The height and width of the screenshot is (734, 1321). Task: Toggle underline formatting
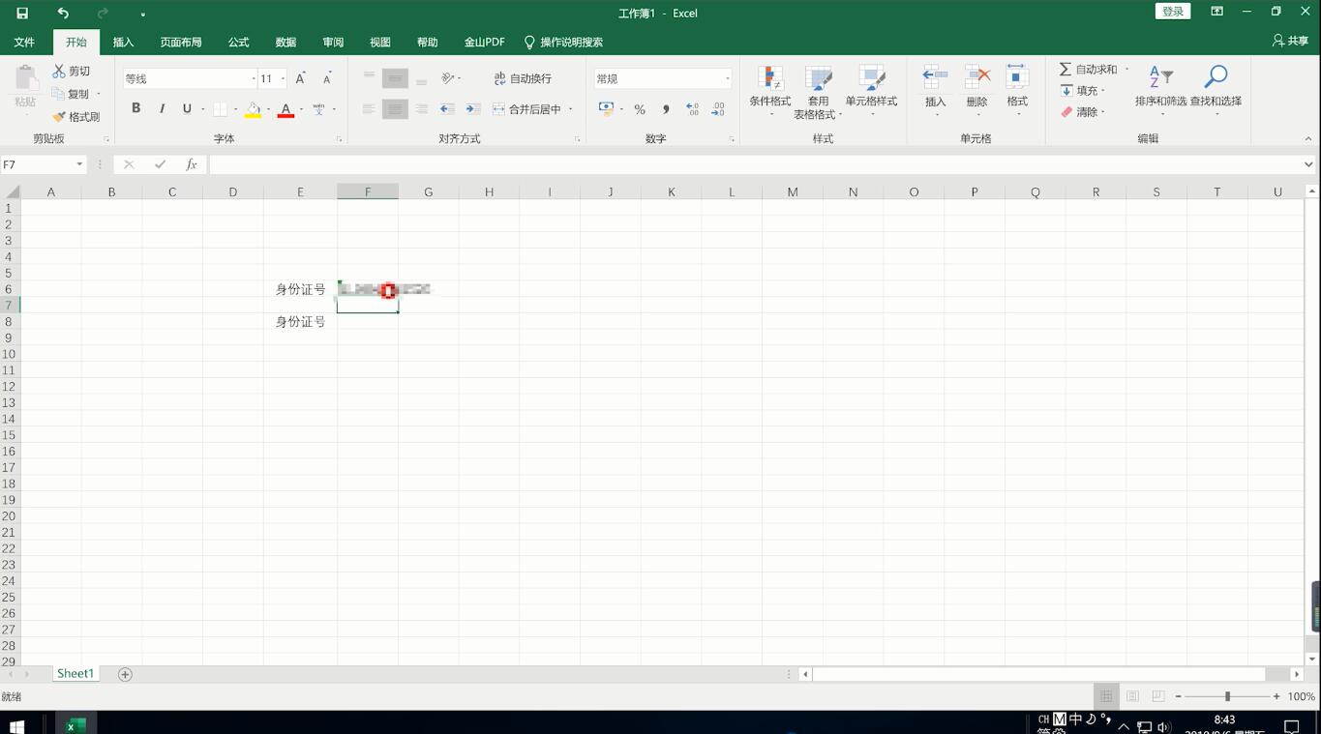tap(187, 108)
